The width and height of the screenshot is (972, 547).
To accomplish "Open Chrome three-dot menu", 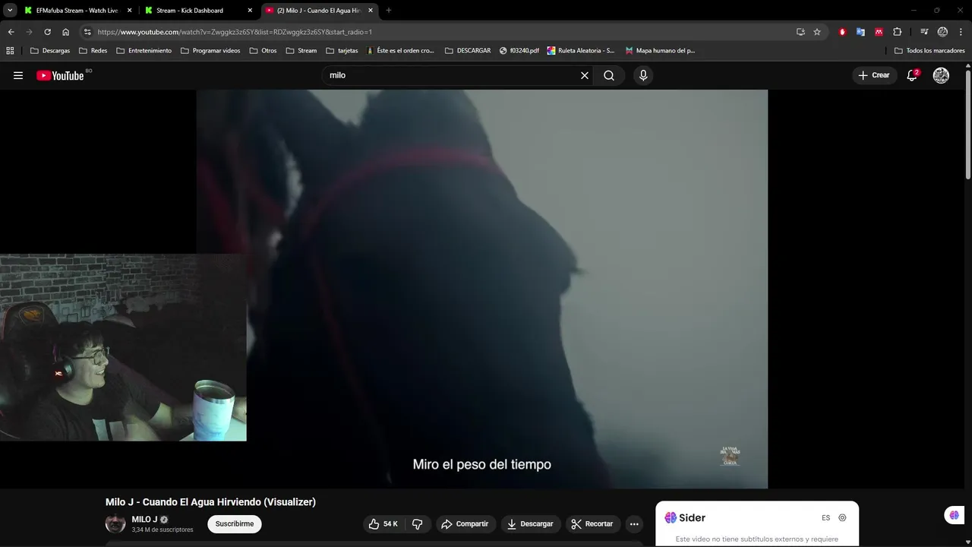I will click(x=960, y=32).
